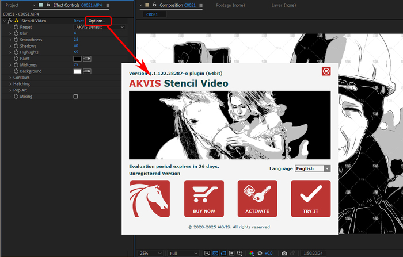This screenshot has height=257, width=403.
Task: Expand the Pop Art group
Action: pyautogui.click(x=10, y=90)
